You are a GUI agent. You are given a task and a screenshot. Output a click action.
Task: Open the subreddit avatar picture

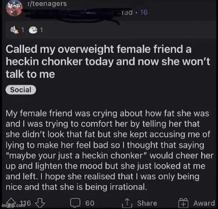point(14,8)
